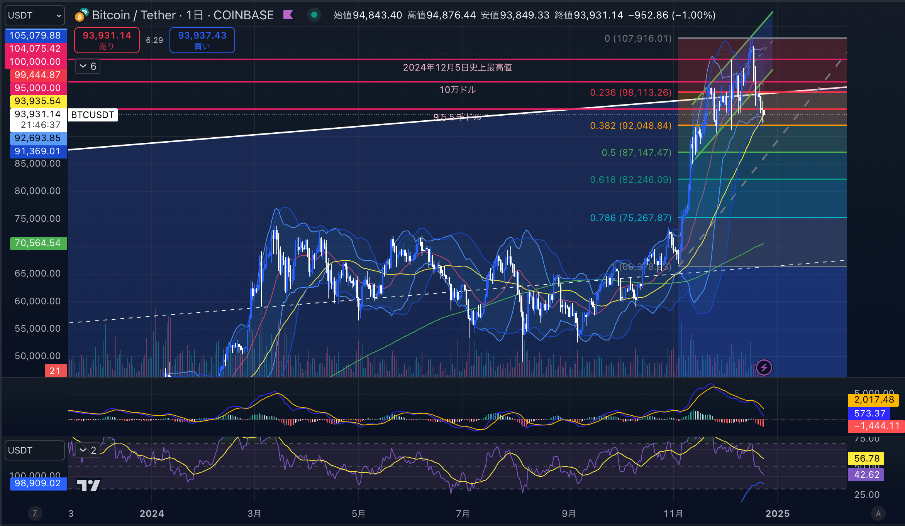
Task: Click the Z timezone button at bottom
Action: point(35,513)
